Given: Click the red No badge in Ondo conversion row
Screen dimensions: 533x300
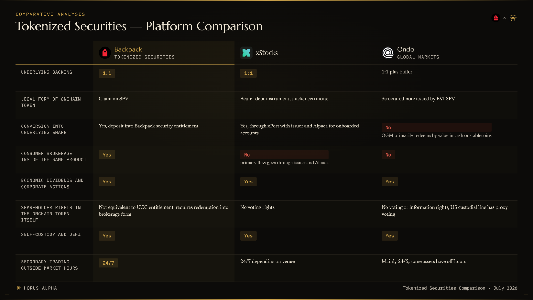Looking at the screenshot, I should pos(436,127).
